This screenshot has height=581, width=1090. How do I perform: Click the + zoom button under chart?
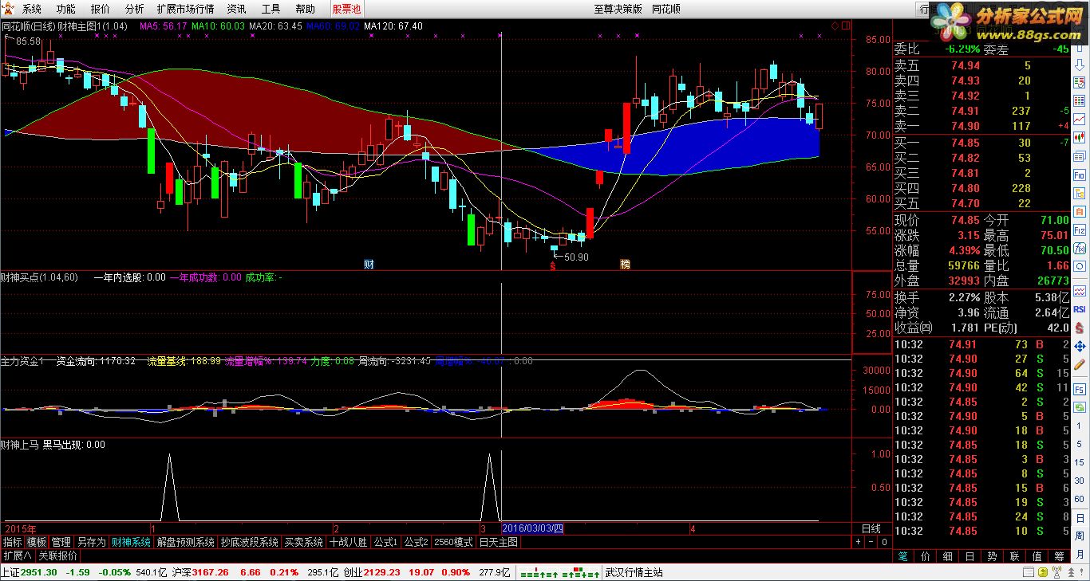(x=858, y=542)
